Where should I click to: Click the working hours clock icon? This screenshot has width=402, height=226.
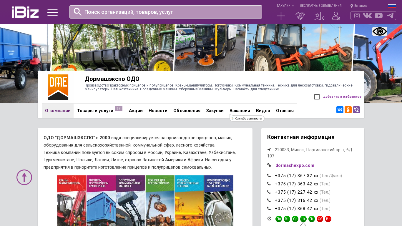click(269, 219)
